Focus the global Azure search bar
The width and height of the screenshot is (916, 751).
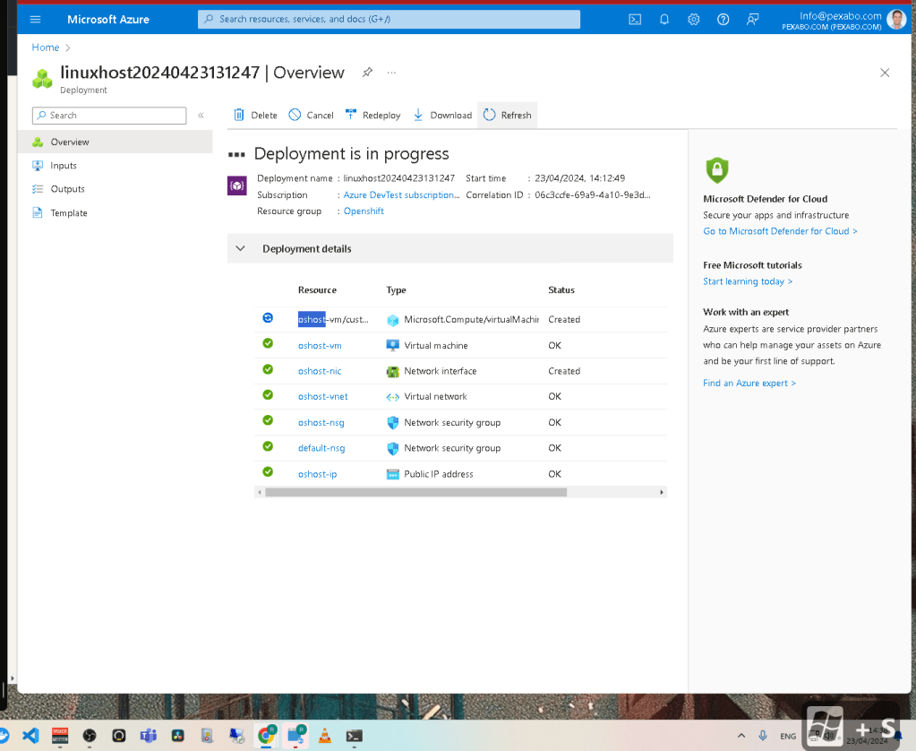click(x=390, y=20)
